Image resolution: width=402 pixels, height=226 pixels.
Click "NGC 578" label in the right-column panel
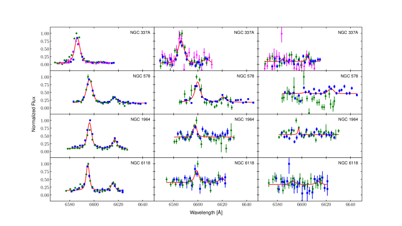coord(349,76)
